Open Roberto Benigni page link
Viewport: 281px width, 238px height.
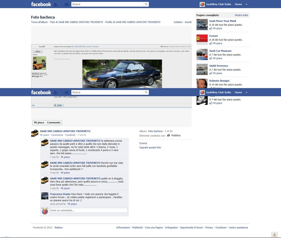click(219, 81)
